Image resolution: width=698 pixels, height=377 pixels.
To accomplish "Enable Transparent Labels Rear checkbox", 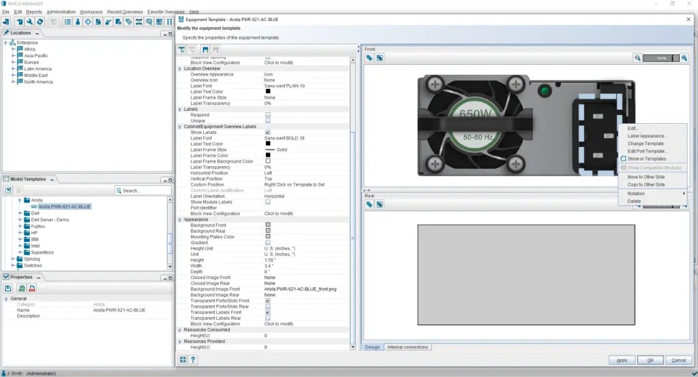I will pos(268,318).
